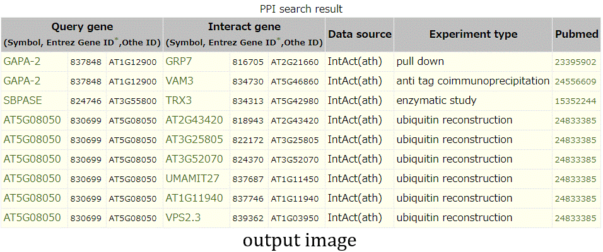Screen dimensions: 603x252
Task: Open the TRX3 gene link
Action: click(178, 101)
